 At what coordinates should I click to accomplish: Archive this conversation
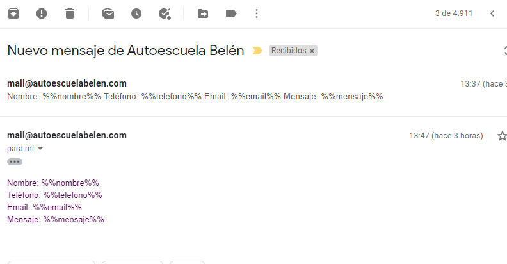point(13,13)
